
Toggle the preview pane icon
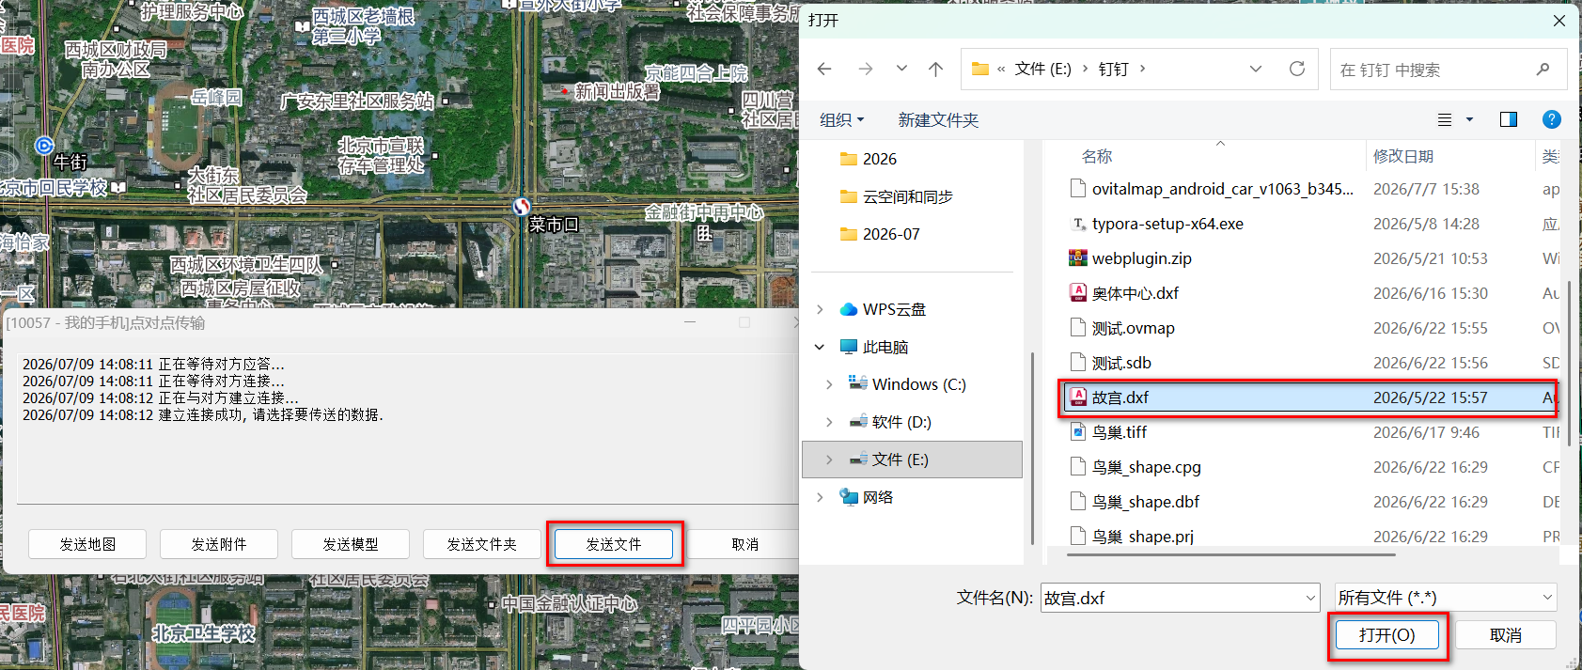click(1509, 119)
